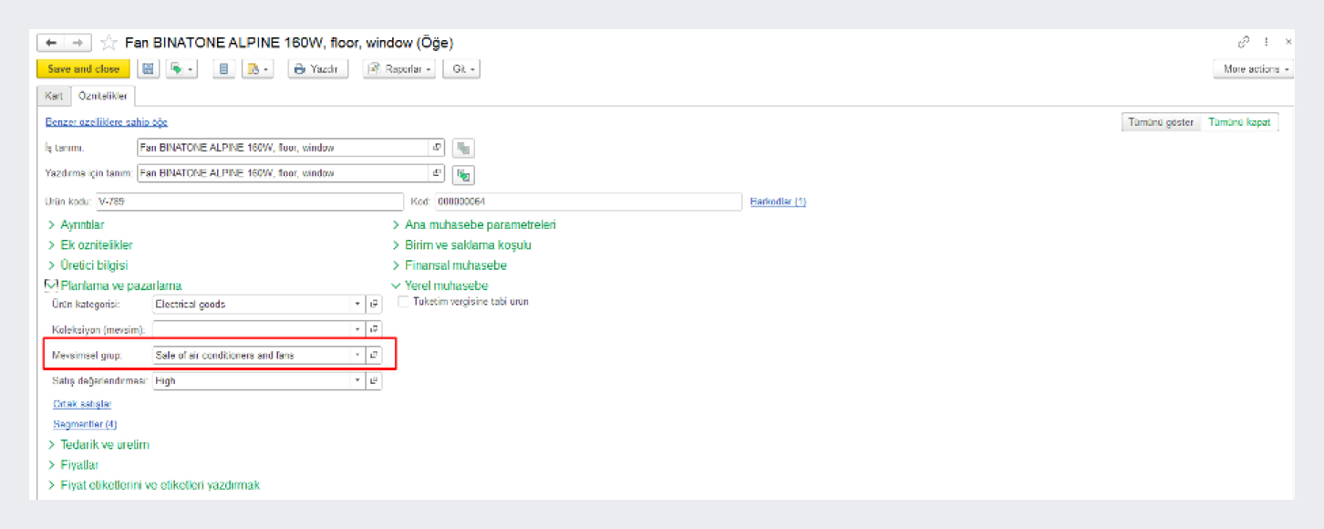Click into the Ürün kodu input field
Viewport: 1324px width, 529px height.
[248, 202]
